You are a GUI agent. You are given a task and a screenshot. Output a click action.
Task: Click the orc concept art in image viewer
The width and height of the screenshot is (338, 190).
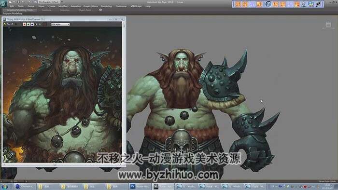(x=62, y=95)
